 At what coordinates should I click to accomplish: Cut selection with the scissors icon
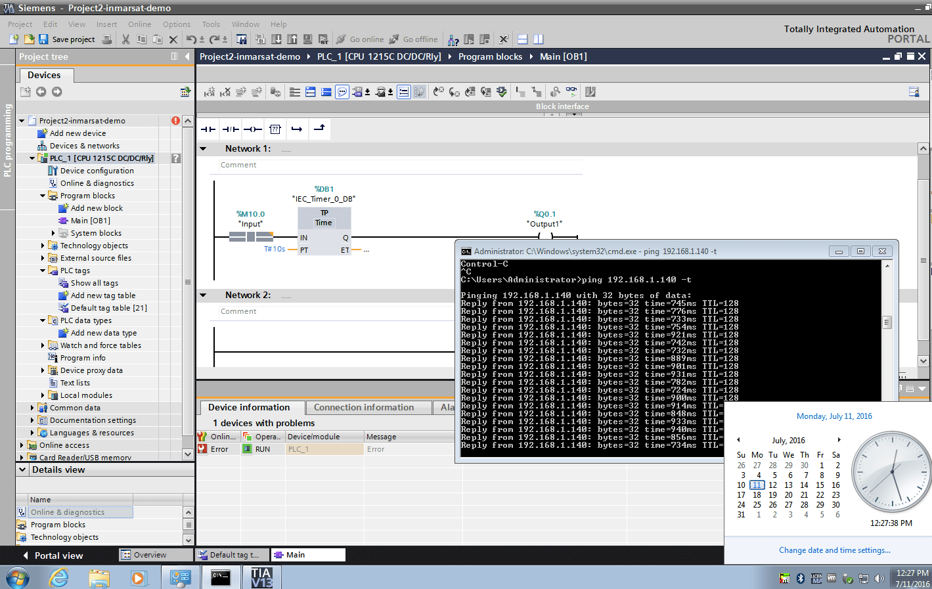pos(125,39)
